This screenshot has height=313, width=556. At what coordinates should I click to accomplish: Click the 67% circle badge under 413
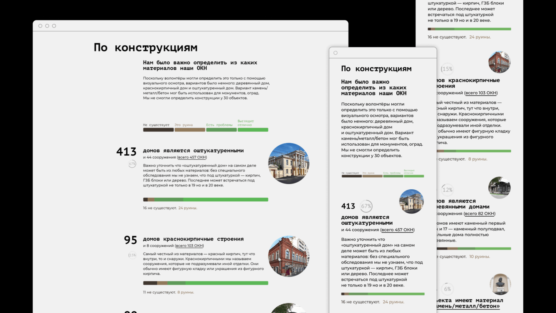(132, 164)
